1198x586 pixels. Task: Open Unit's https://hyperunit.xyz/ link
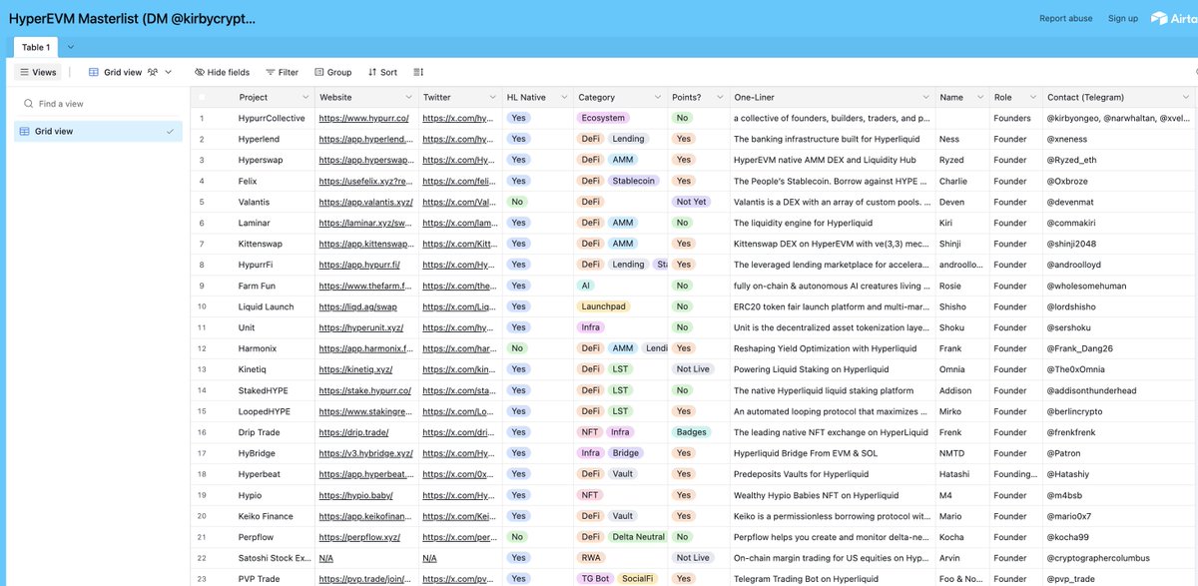pos(361,327)
